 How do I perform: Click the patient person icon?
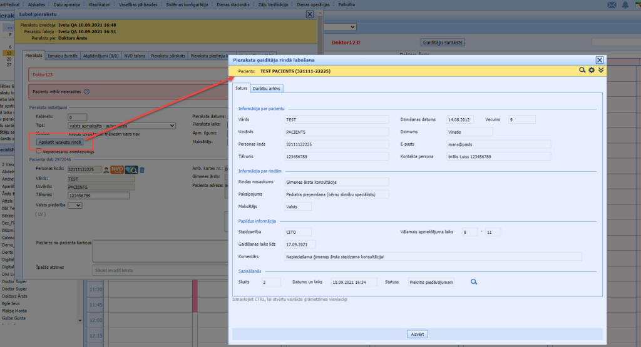point(106,169)
